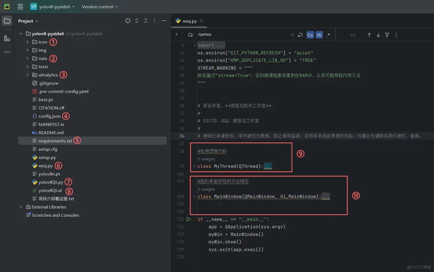This screenshot has width=434, height=272.
Task: Open the Version control dropdown menu
Action: [x=100, y=6]
